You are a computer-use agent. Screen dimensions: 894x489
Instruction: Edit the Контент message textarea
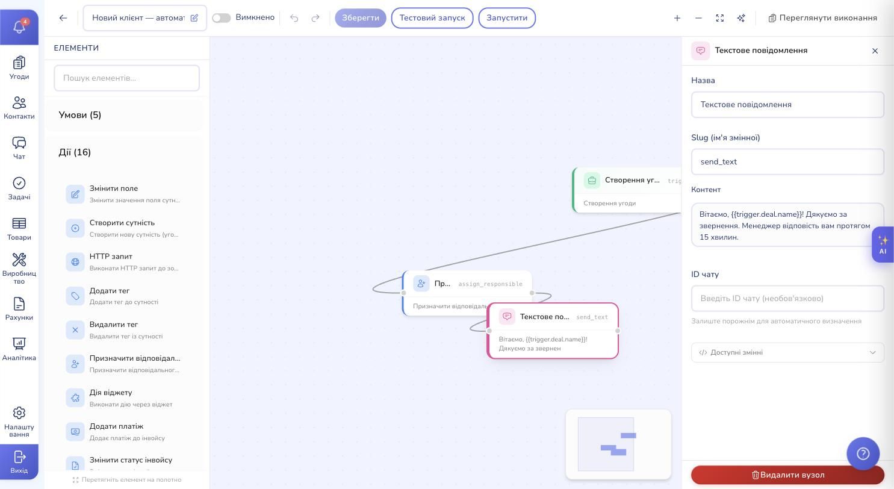click(x=787, y=225)
